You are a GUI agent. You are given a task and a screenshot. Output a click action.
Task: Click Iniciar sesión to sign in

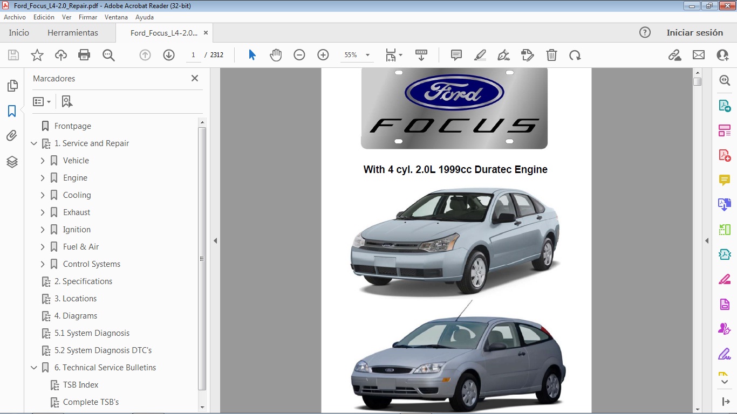point(695,32)
